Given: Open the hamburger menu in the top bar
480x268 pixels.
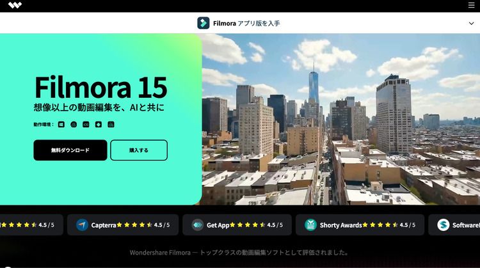Looking at the screenshot, I should pyautogui.click(x=471, y=5).
